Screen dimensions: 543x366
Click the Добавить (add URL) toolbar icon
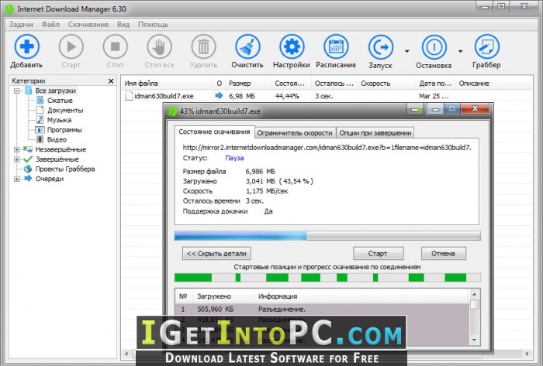click(x=26, y=46)
